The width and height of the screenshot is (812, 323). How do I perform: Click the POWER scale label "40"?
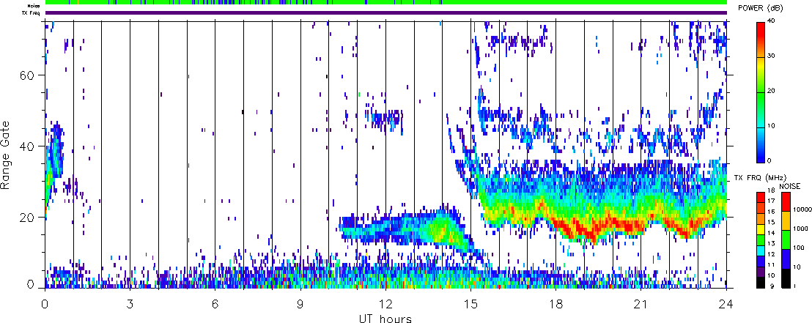point(772,22)
